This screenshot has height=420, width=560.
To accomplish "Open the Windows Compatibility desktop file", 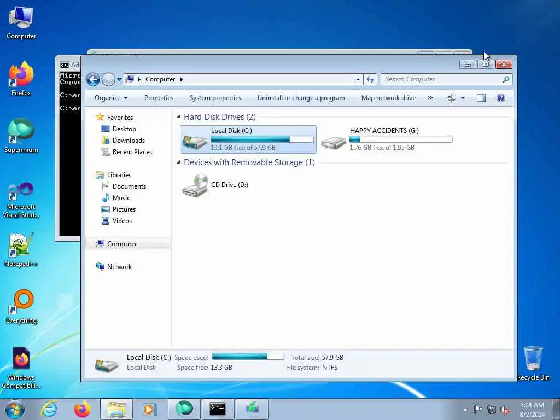I will [x=21, y=368].
